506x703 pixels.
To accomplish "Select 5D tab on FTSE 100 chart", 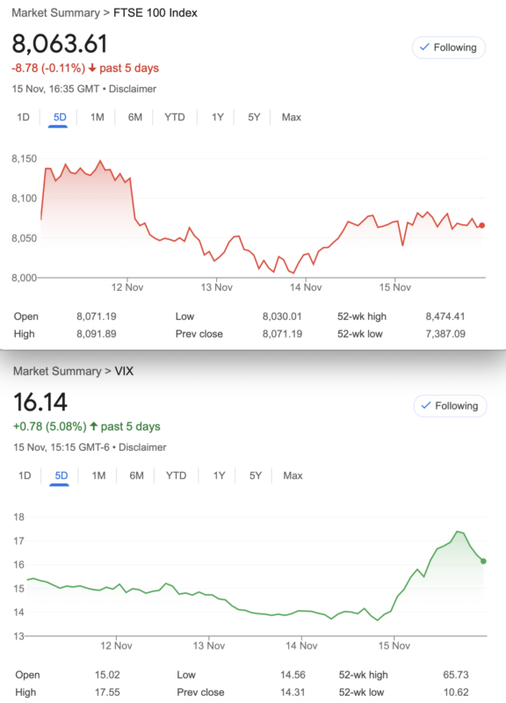I will [x=60, y=118].
